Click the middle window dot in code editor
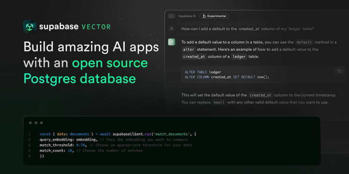This screenshot has height=174, width=349. coord(36,123)
